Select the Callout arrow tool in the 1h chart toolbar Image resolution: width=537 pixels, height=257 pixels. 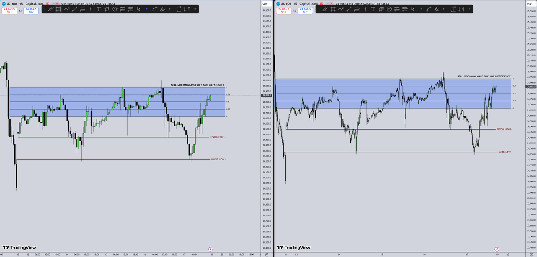[x=107, y=9]
